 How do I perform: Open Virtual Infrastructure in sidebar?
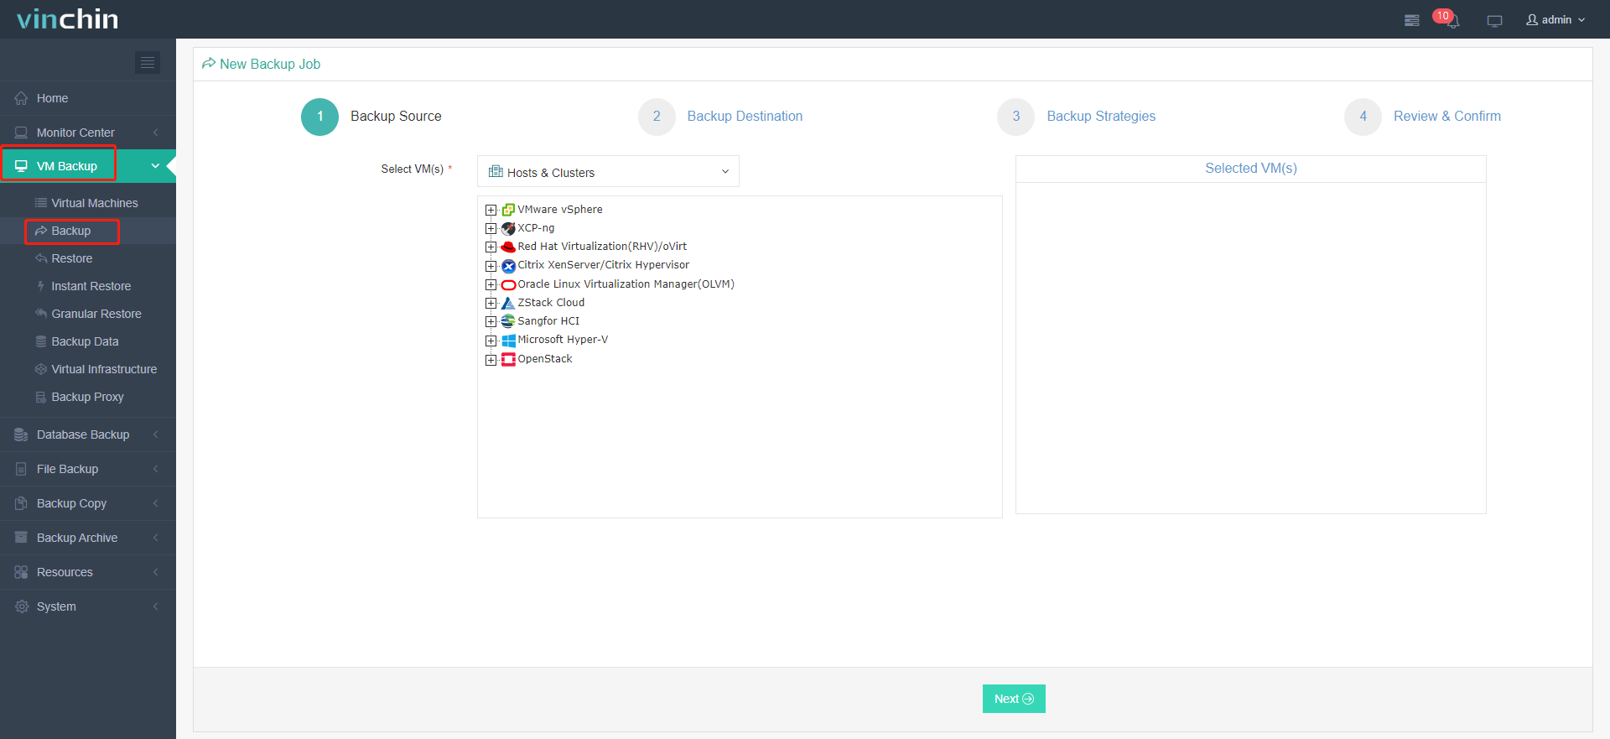click(x=104, y=369)
